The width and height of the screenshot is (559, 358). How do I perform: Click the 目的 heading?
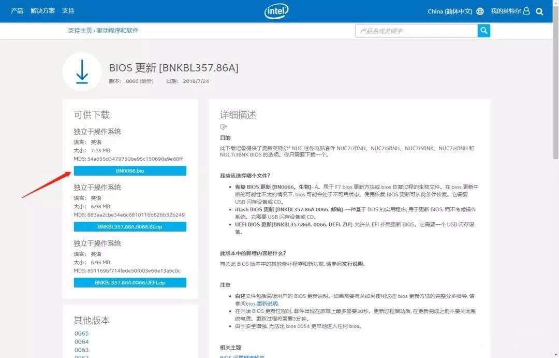225,138
